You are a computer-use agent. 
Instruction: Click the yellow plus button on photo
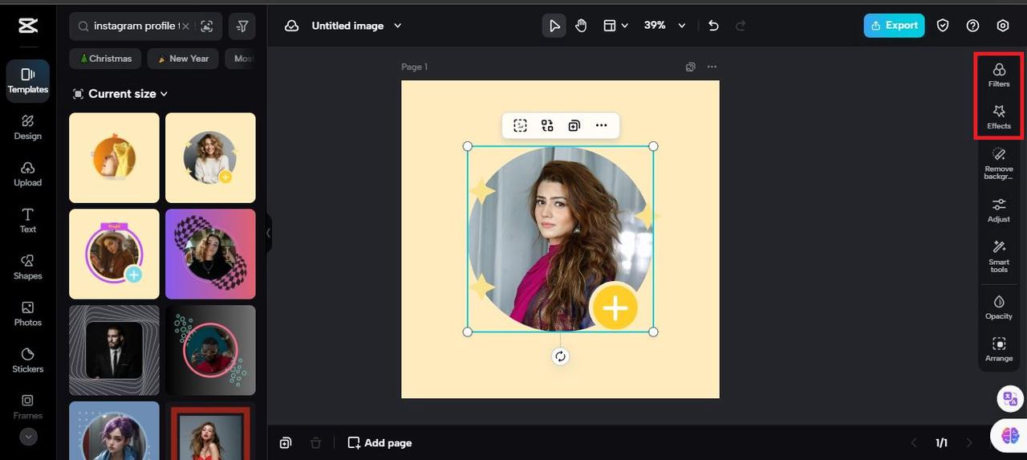(x=615, y=307)
